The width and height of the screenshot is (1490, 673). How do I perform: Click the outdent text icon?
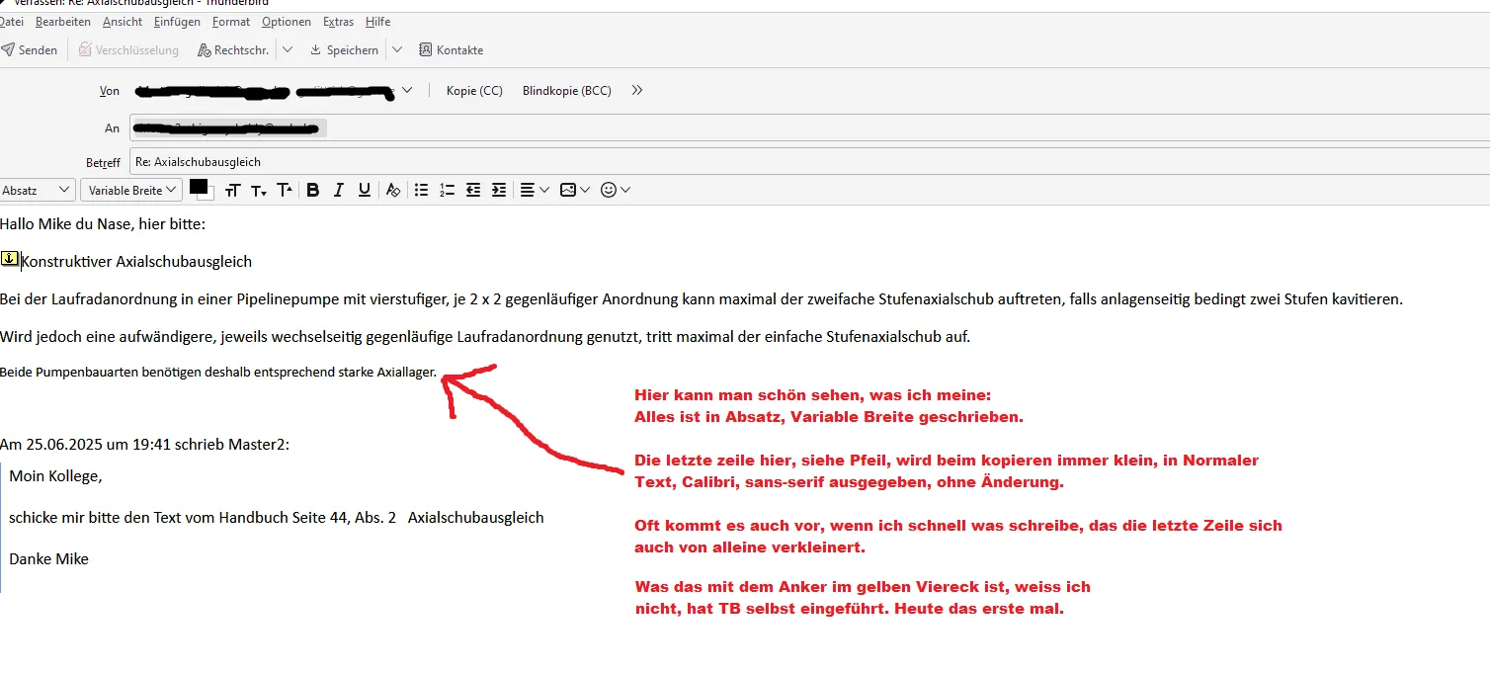[x=473, y=190]
